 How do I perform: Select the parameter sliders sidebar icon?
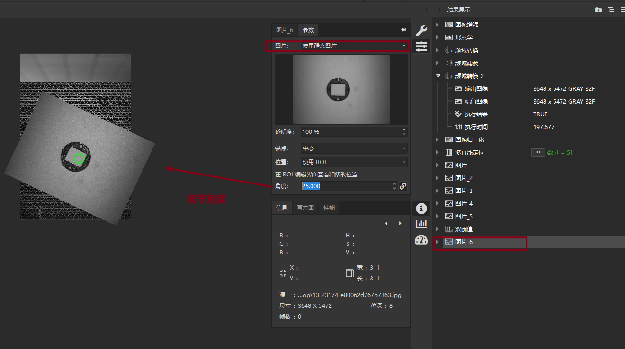tap(421, 46)
